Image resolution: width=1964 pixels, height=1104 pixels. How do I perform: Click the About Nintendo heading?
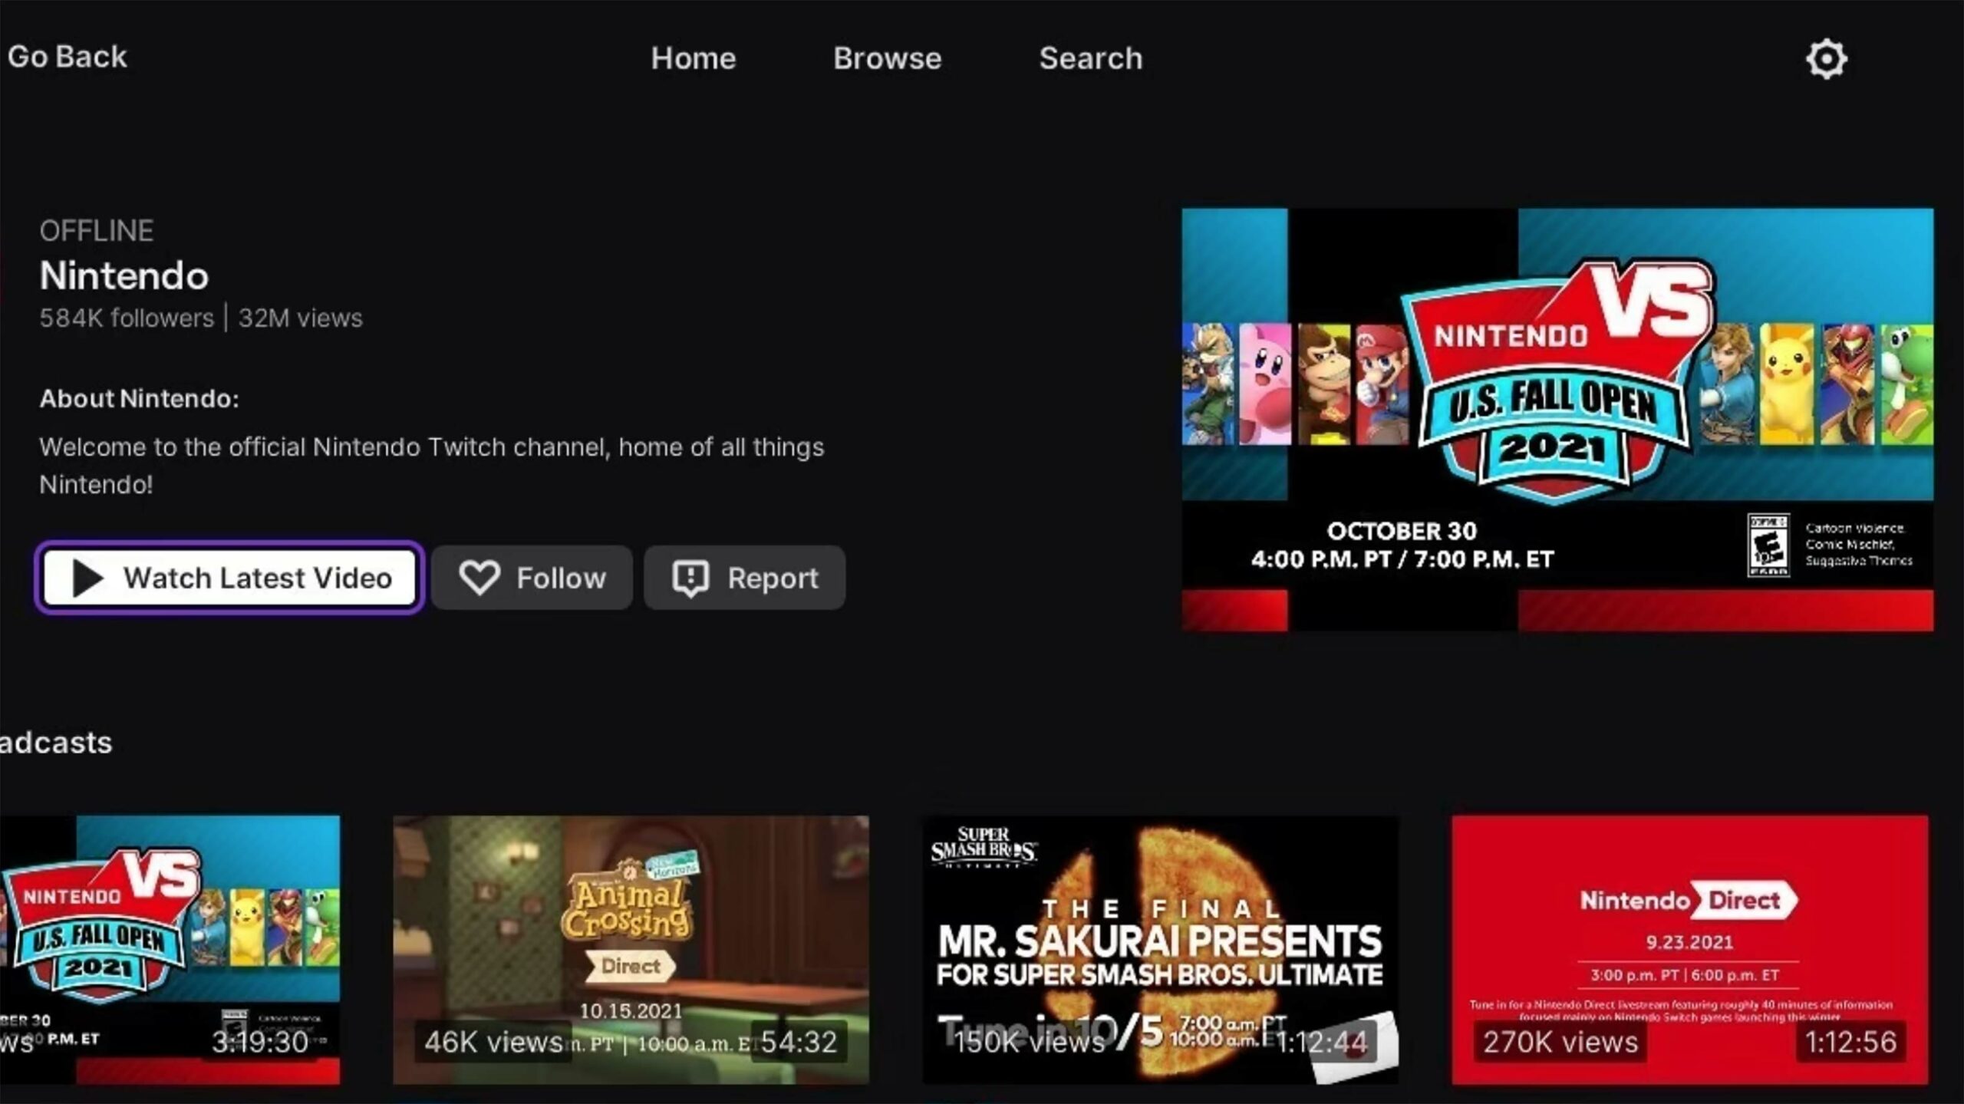pyautogui.click(x=139, y=398)
